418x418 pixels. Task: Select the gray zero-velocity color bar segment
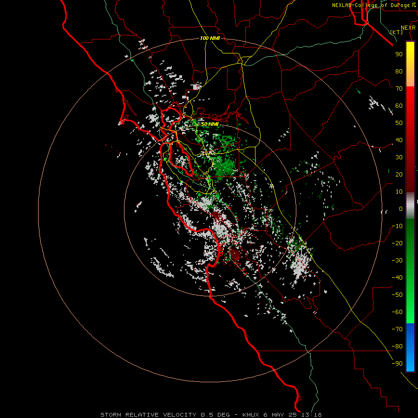pos(410,206)
